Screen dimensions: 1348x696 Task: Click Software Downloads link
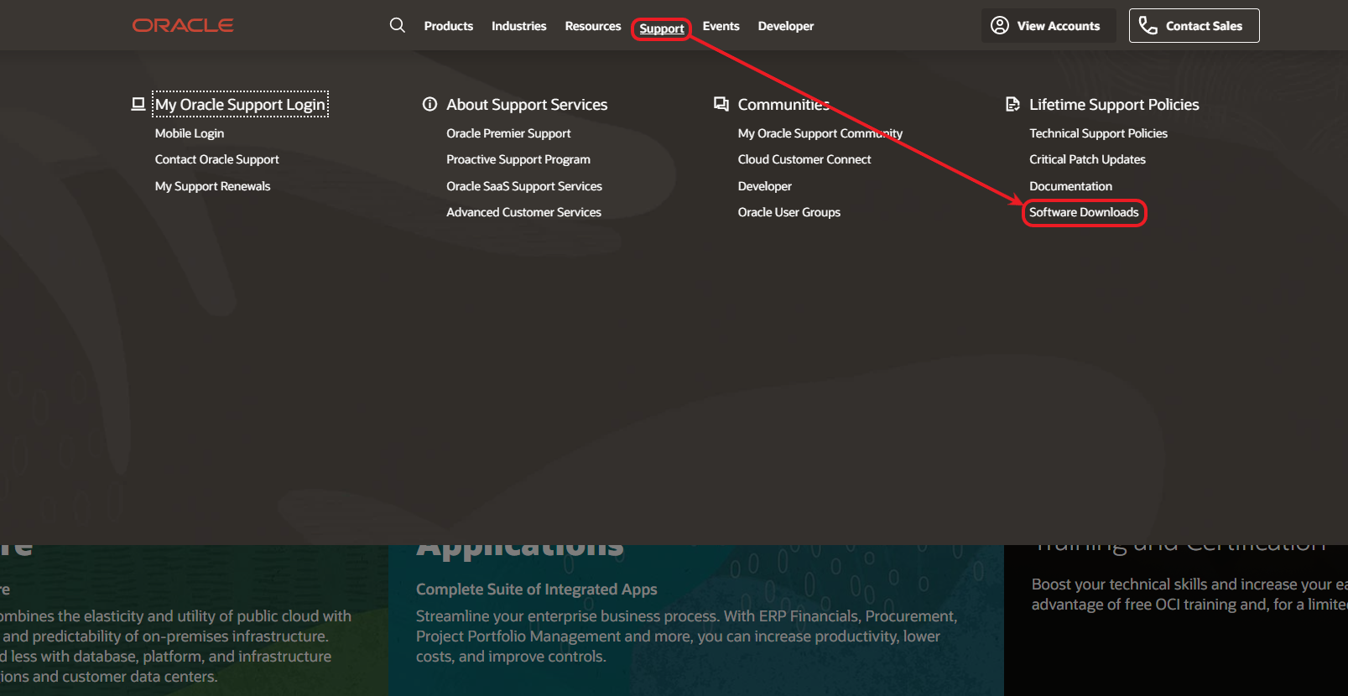pyautogui.click(x=1084, y=212)
